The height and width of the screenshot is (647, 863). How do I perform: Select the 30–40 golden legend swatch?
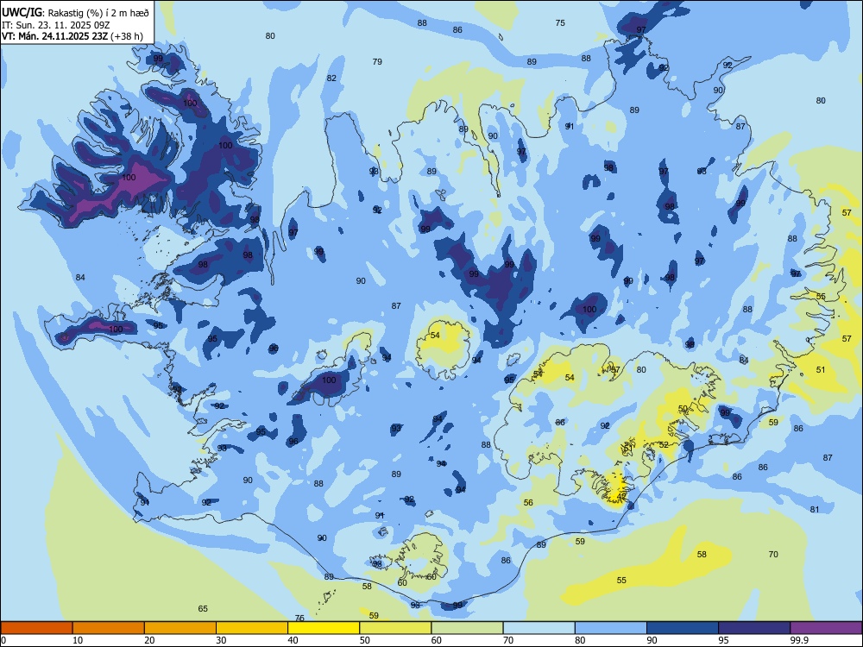(x=252, y=628)
